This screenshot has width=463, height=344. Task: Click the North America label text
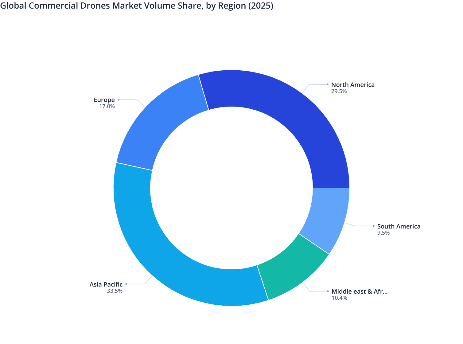(353, 85)
